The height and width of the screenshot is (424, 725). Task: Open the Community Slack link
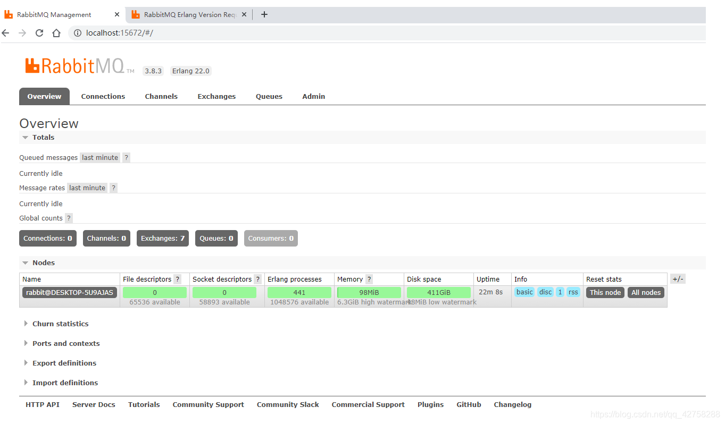tap(288, 404)
